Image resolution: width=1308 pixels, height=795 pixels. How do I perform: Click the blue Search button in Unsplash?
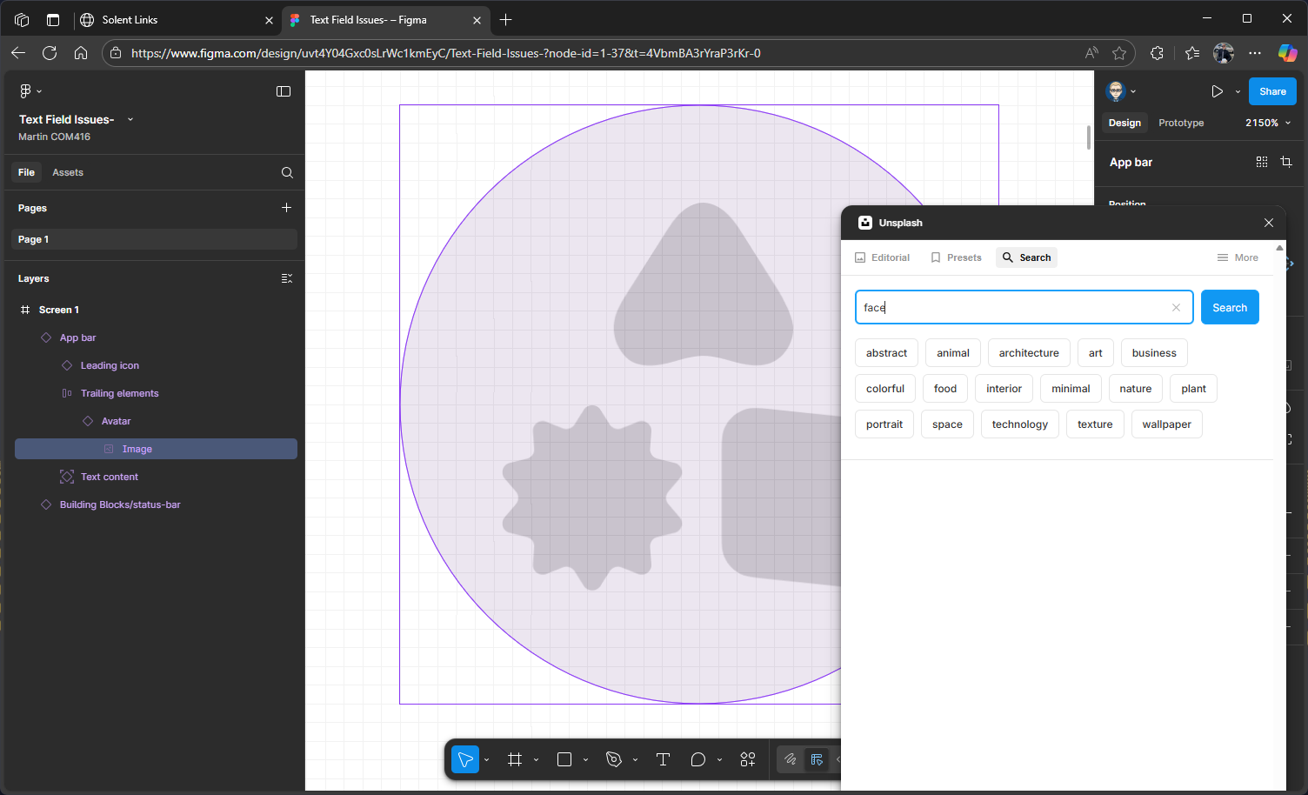(1229, 307)
